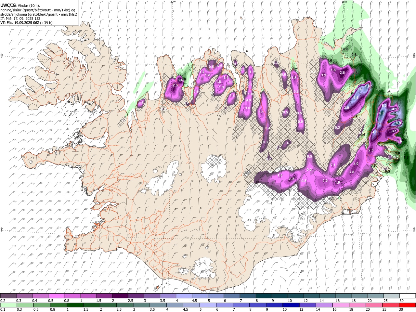Image resolution: width=416 pixels, height=312 pixels.
Task: Click the white 30 swatch in the upper legend
Action: [x=408, y=296]
